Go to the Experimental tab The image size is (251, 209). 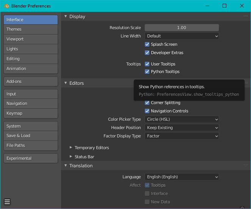(x=31, y=158)
